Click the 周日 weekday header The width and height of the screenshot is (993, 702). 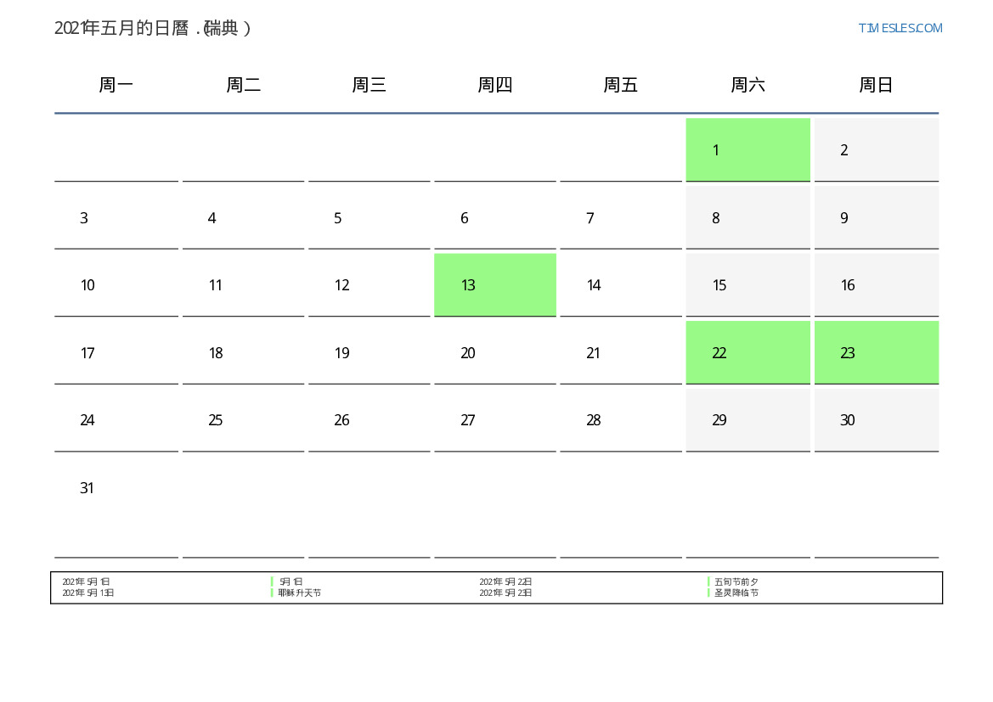pos(876,85)
